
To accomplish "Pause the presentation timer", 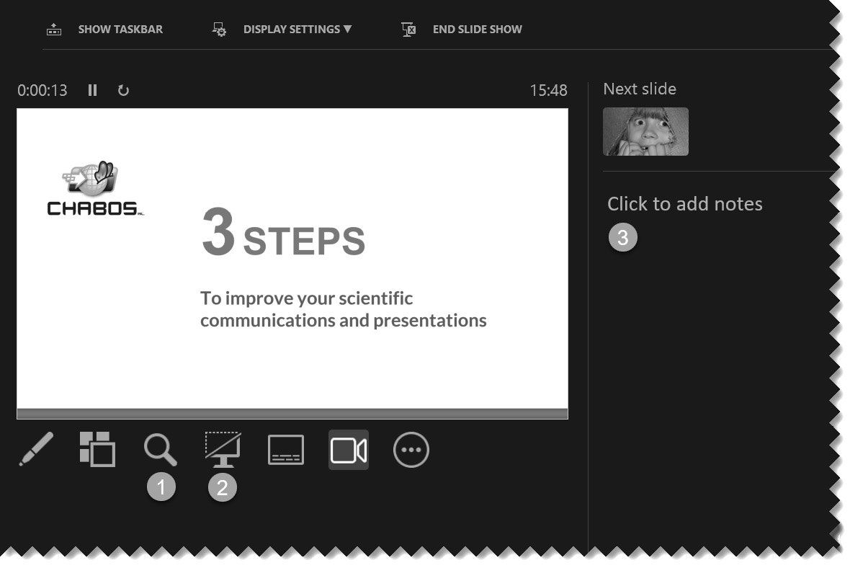I will pos(93,90).
